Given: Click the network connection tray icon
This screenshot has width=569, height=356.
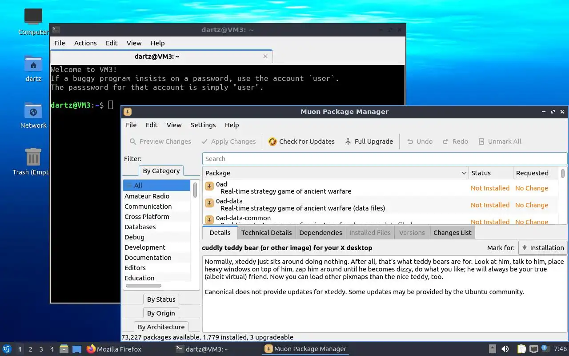Looking at the screenshot, I should click(x=534, y=349).
